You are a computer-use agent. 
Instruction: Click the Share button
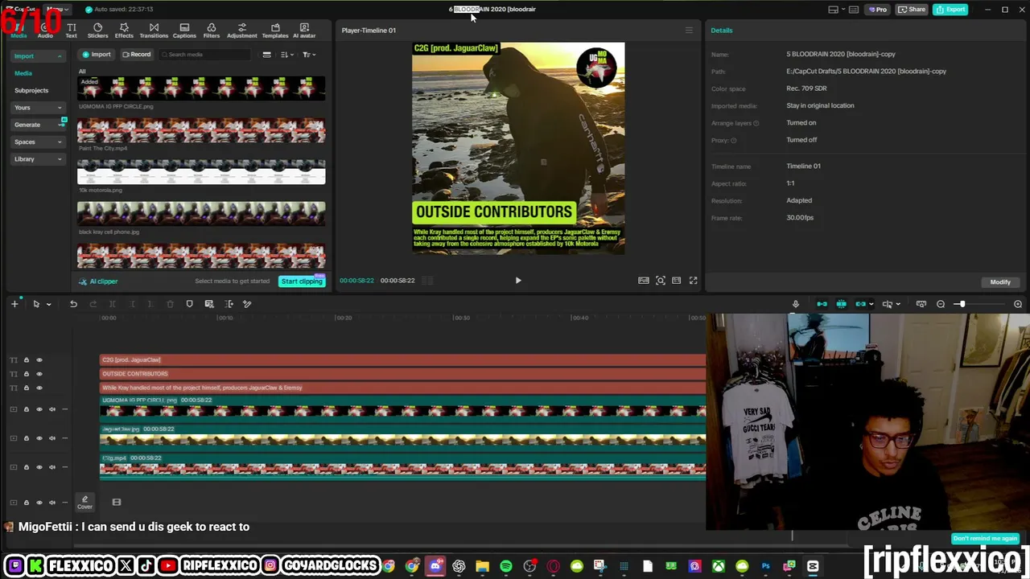click(913, 10)
